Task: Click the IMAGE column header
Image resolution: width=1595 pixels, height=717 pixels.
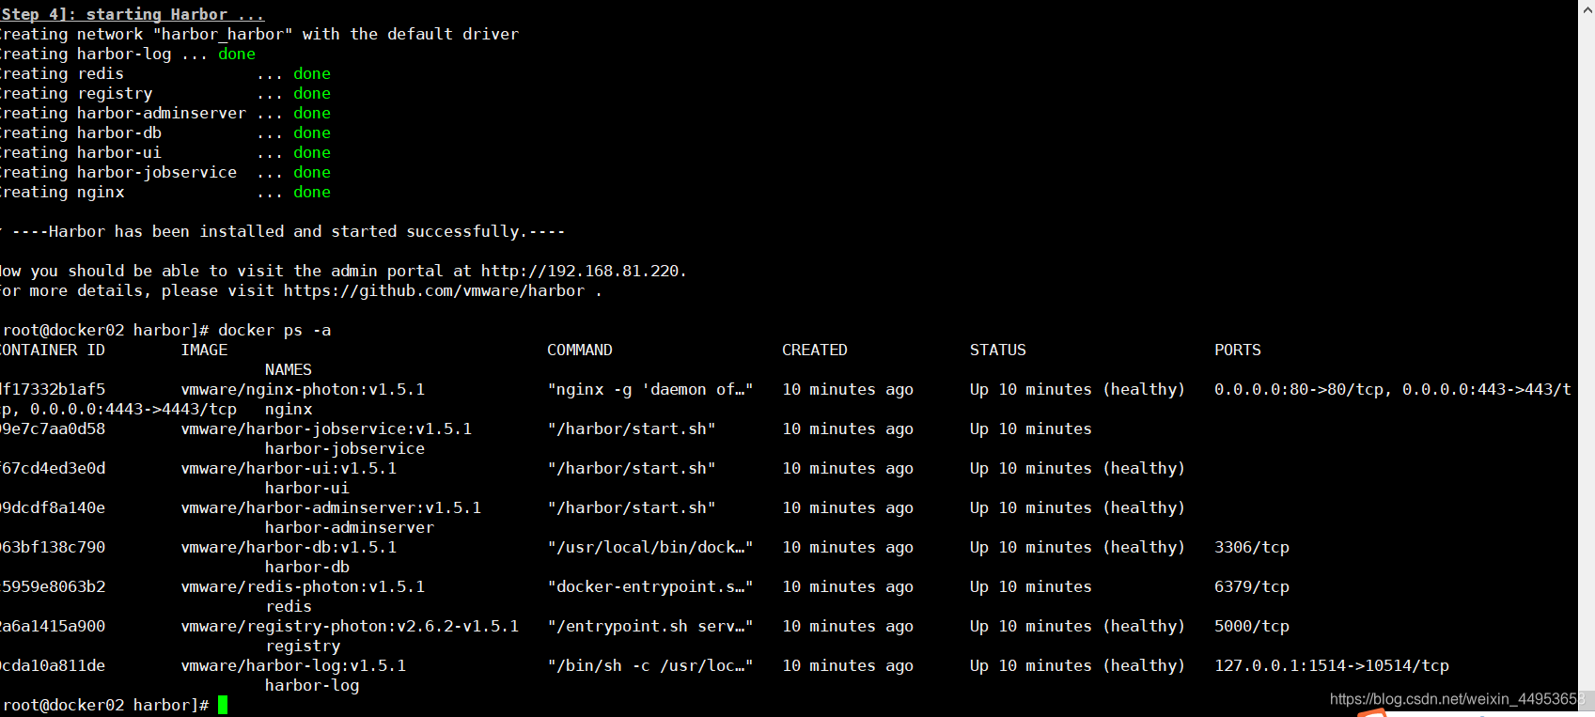Action: point(204,350)
